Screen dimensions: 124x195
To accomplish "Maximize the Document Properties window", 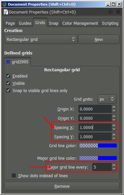I will tap(113, 4).
